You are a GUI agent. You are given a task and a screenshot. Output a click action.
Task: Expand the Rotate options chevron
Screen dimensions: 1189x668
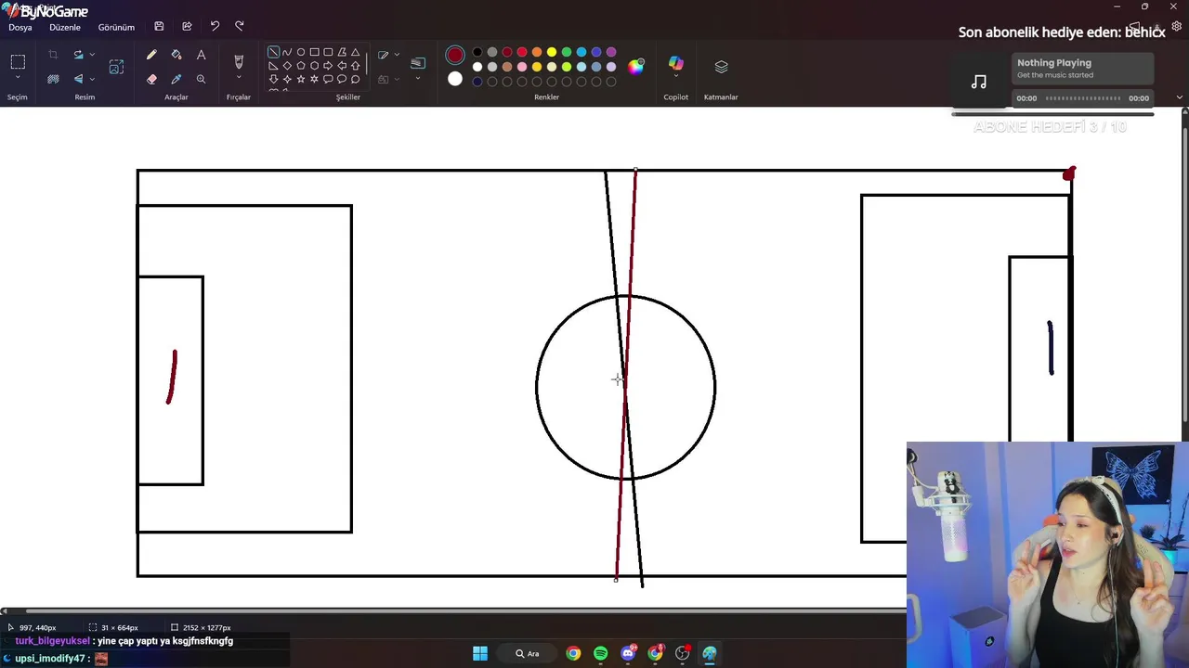click(x=92, y=55)
